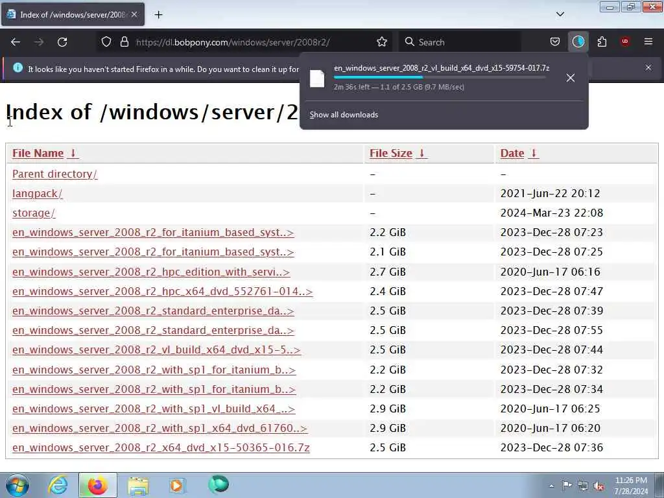Viewport: 664px width, 498px height.
Task: Open the network tray icon
Action: click(583, 486)
